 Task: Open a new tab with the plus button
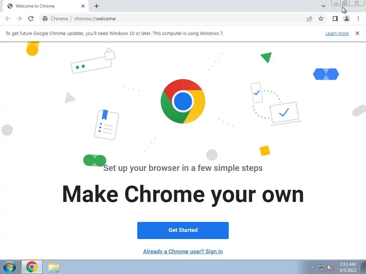pos(97,6)
